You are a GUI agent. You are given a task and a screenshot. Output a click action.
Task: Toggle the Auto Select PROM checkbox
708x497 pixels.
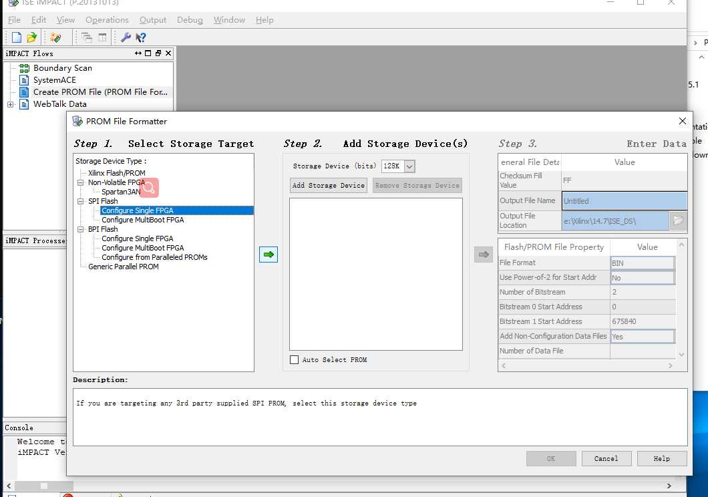pos(295,360)
